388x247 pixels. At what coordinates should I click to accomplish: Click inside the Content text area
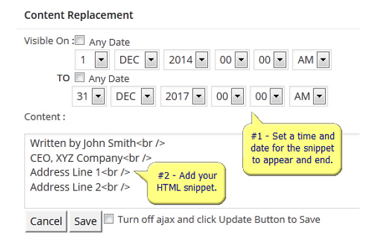[x=192, y=171]
